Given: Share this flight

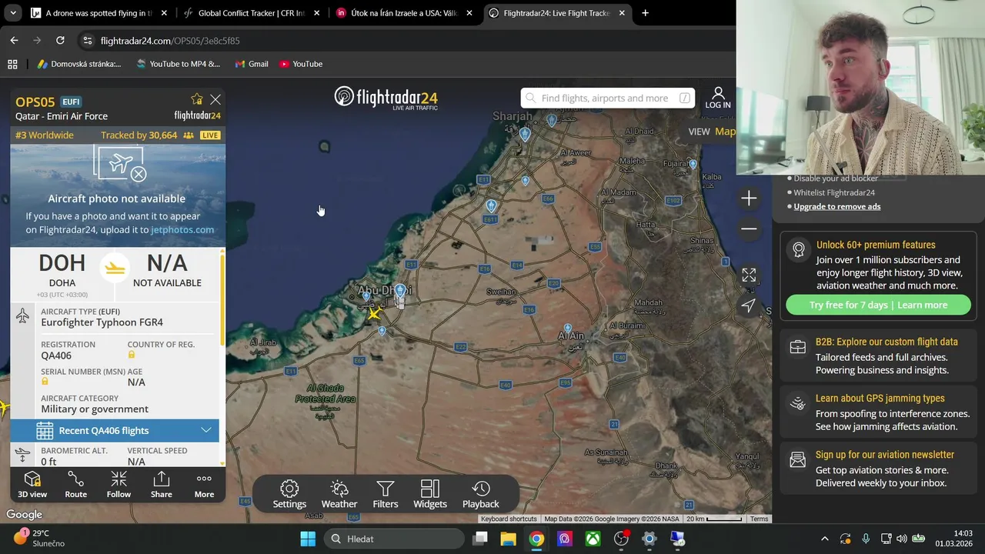Looking at the screenshot, I should click(x=161, y=485).
